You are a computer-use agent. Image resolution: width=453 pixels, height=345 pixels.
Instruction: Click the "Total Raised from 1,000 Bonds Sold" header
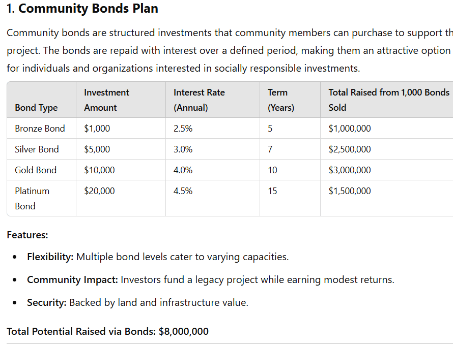pos(388,100)
